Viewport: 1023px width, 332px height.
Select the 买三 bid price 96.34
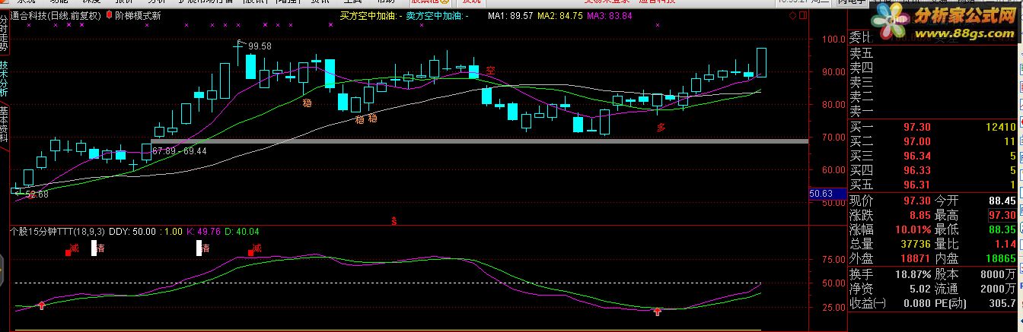click(x=916, y=156)
